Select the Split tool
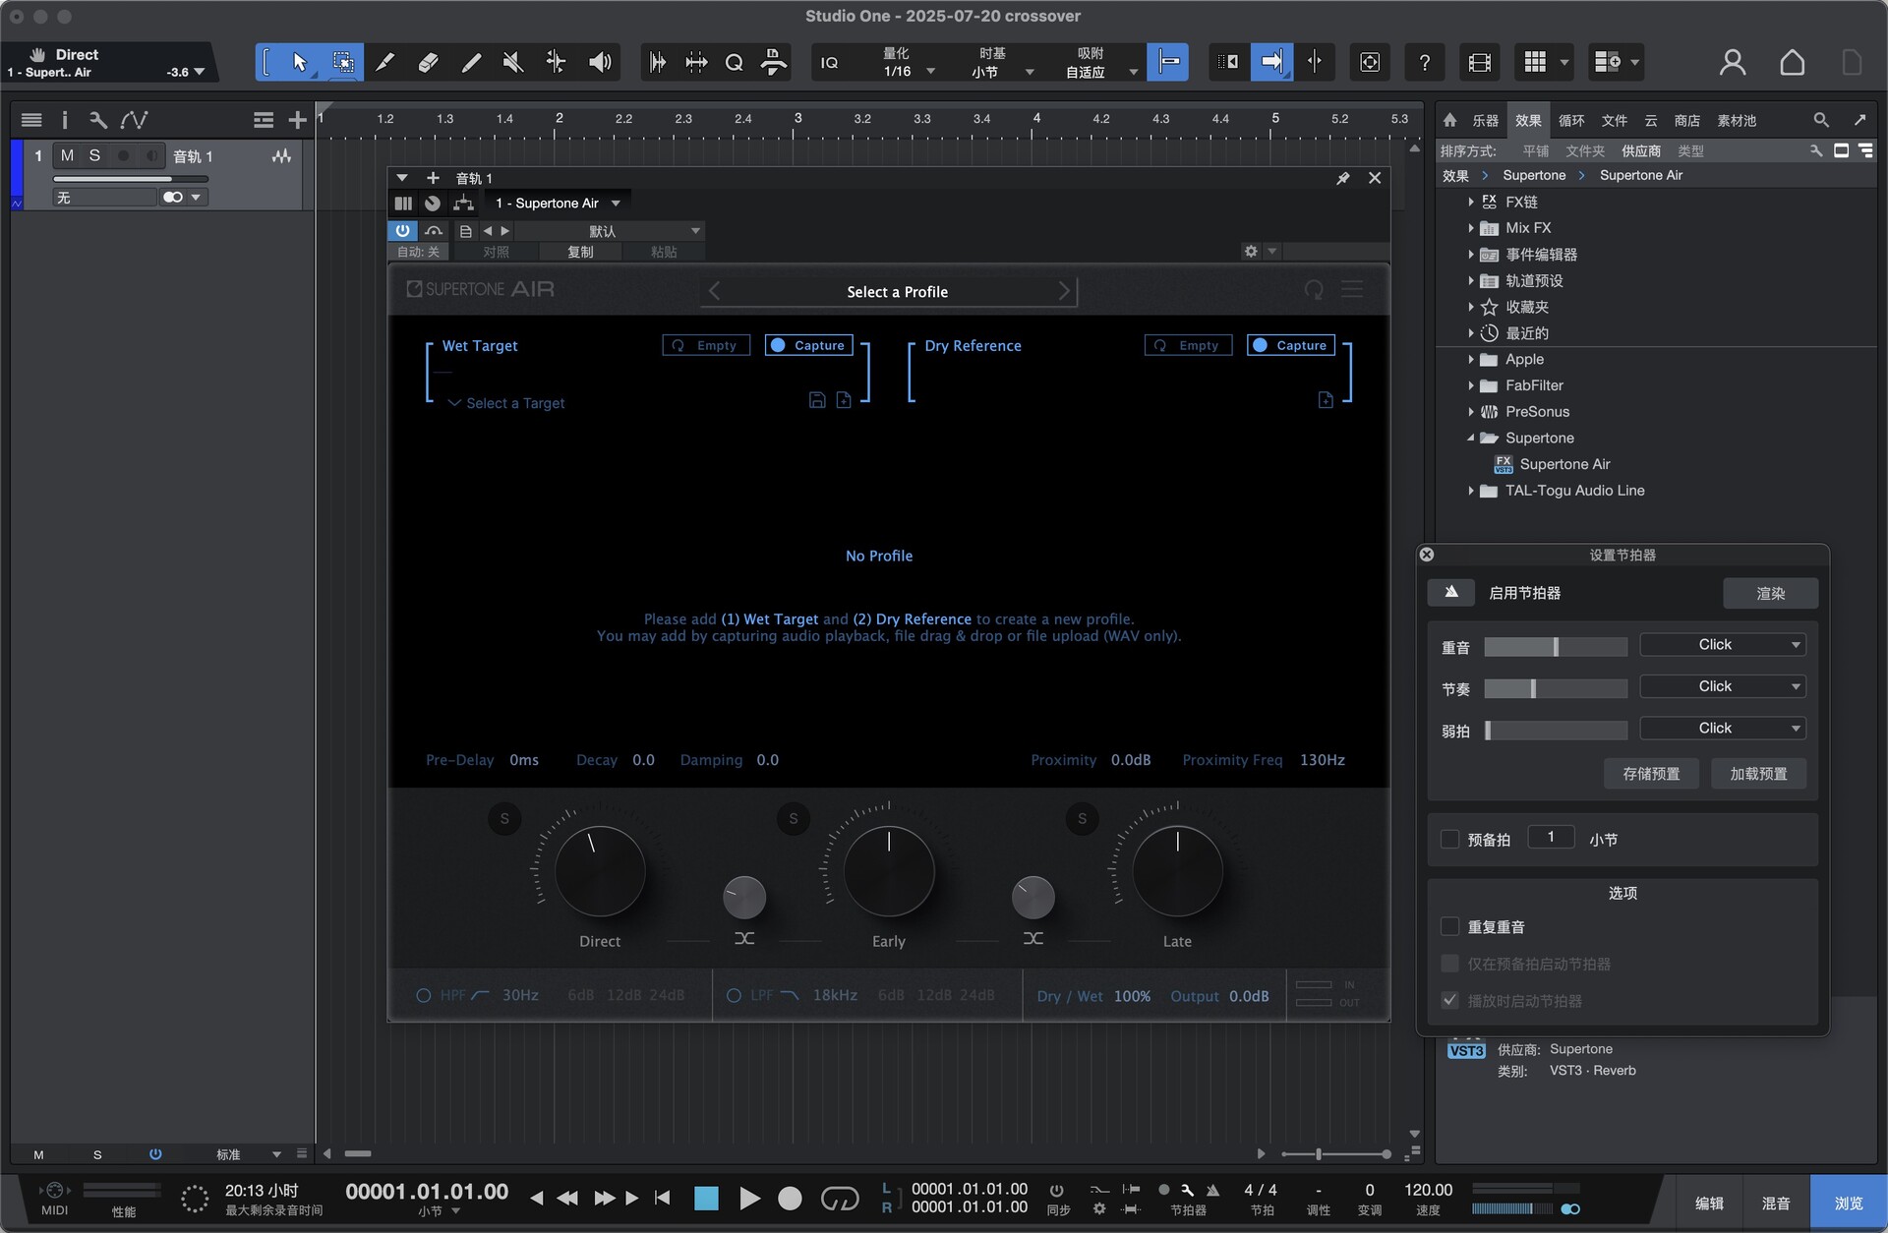 click(x=385, y=62)
